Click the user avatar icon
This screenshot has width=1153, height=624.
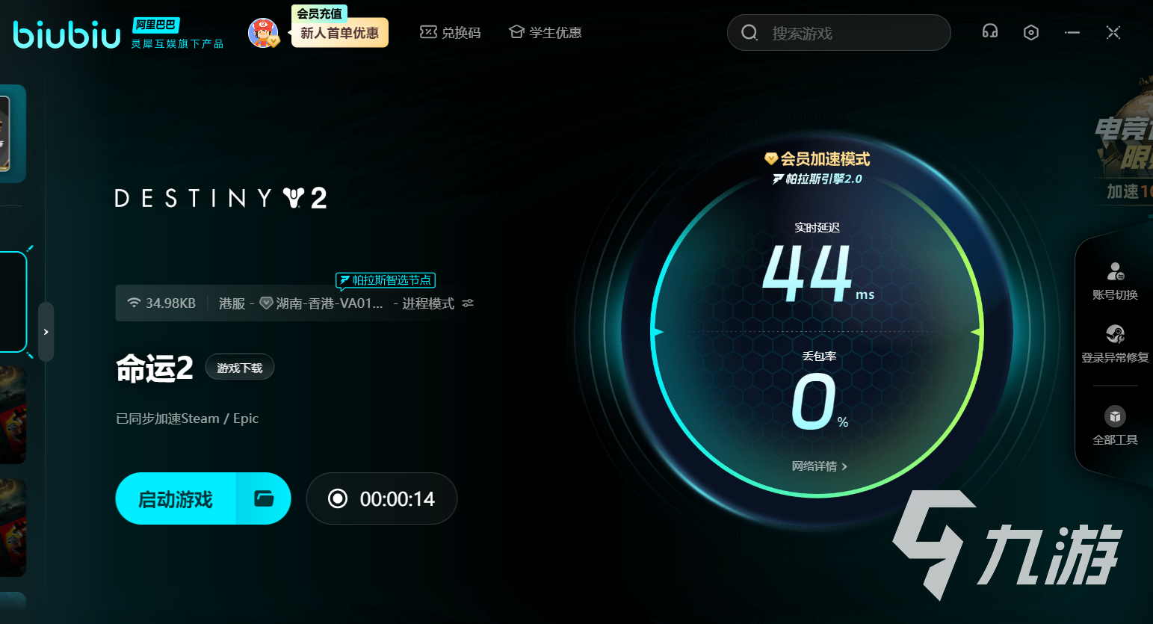point(263,33)
